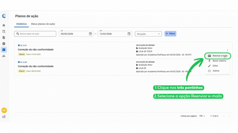This screenshot has height=133, width=238.
Task: Open the users group sidebar icon
Action: 4,56
